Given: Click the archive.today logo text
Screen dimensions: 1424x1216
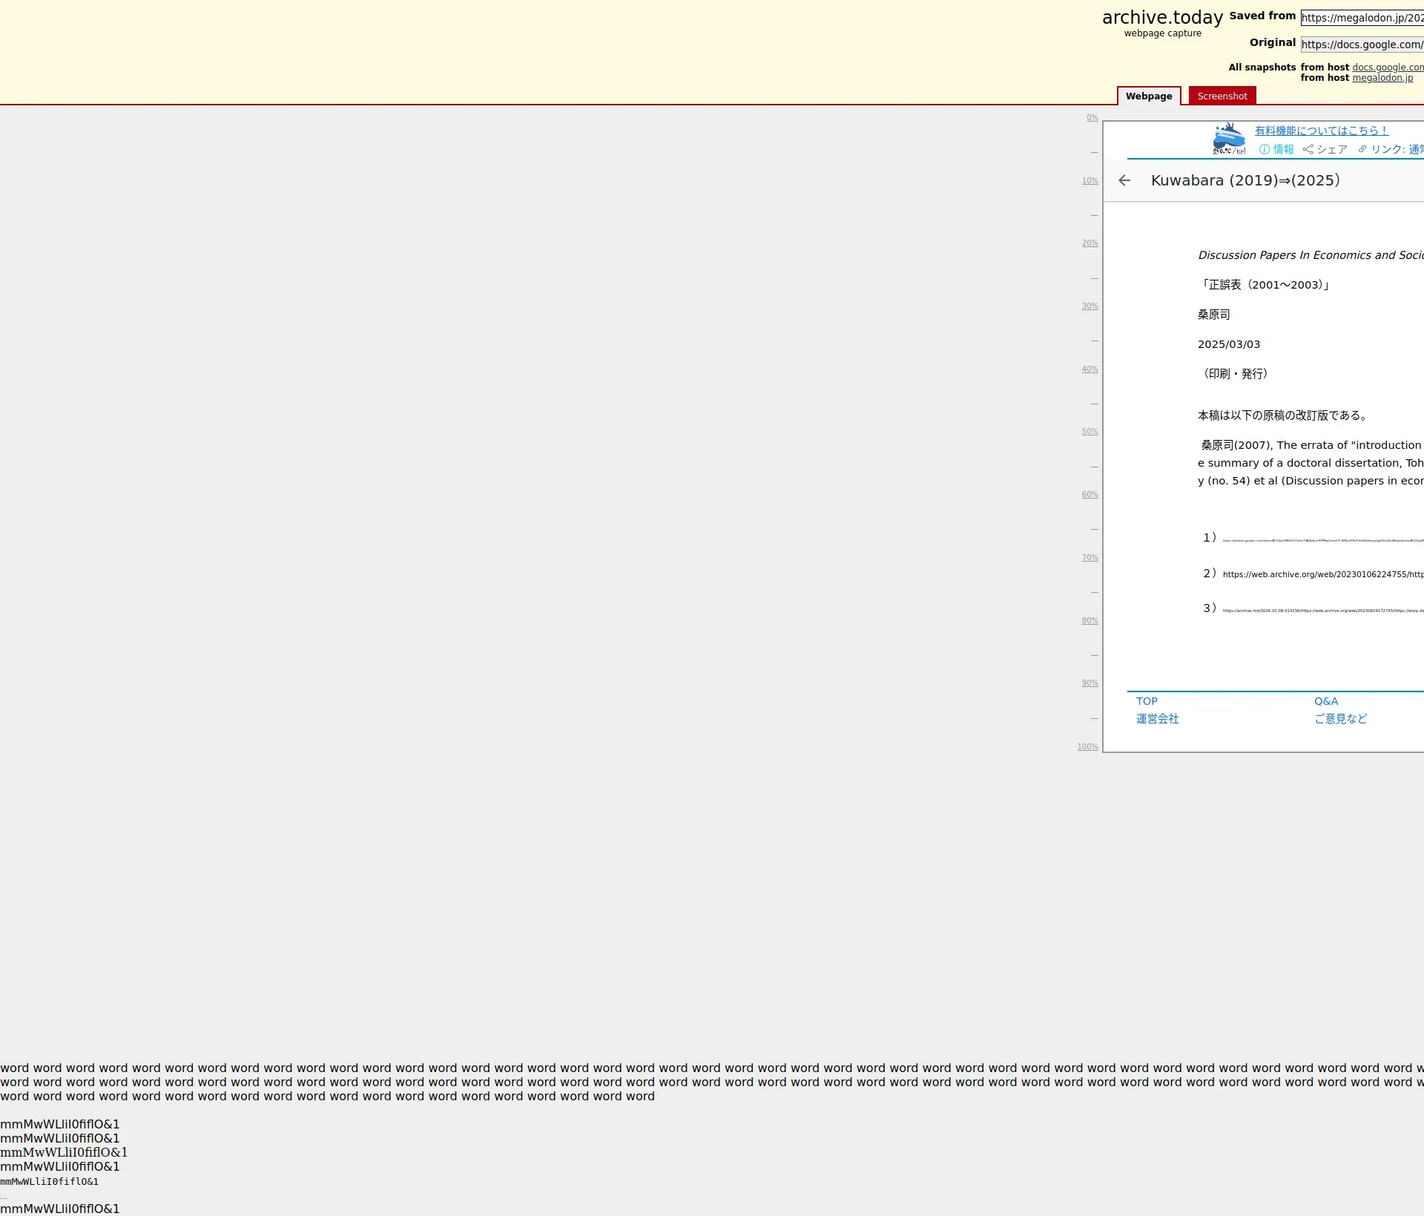Looking at the screenshot, I should tap(1162, 17).
